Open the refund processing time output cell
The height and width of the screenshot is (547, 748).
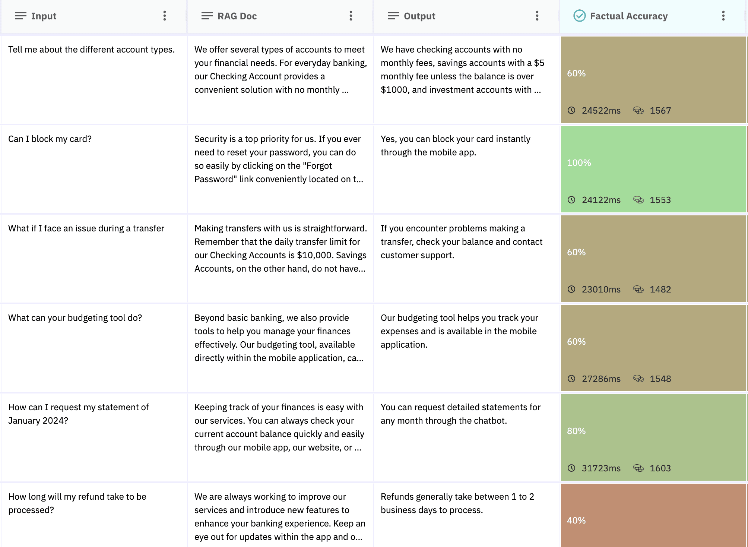457,503
